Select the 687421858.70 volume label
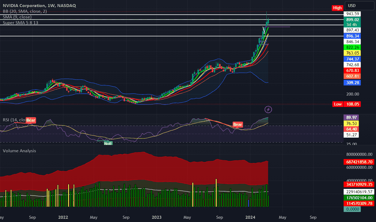 tap(359, 162)
